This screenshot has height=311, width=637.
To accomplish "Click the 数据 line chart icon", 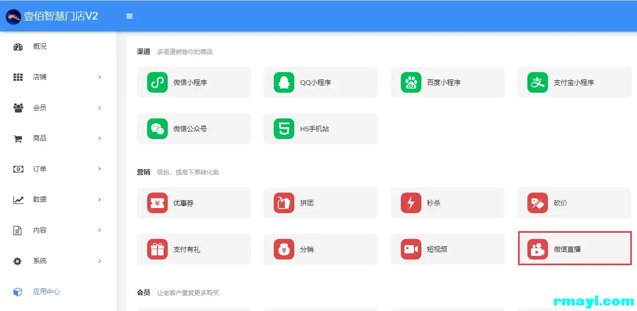I will (18, 200).
